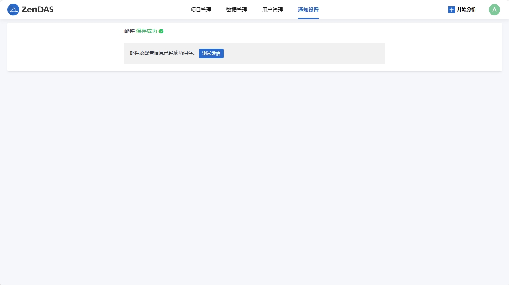
Task: Open the green user avatar "A"
Action: (x=494, y=10)
